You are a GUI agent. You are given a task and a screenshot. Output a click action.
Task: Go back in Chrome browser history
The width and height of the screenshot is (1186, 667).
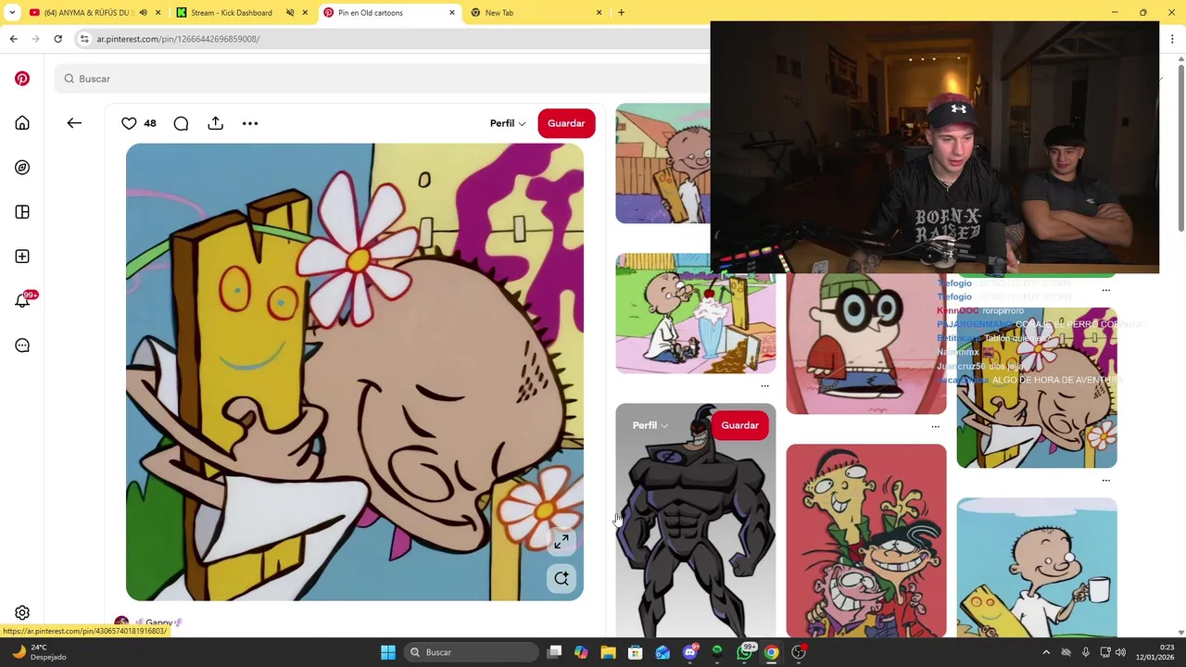coord(13,39)
